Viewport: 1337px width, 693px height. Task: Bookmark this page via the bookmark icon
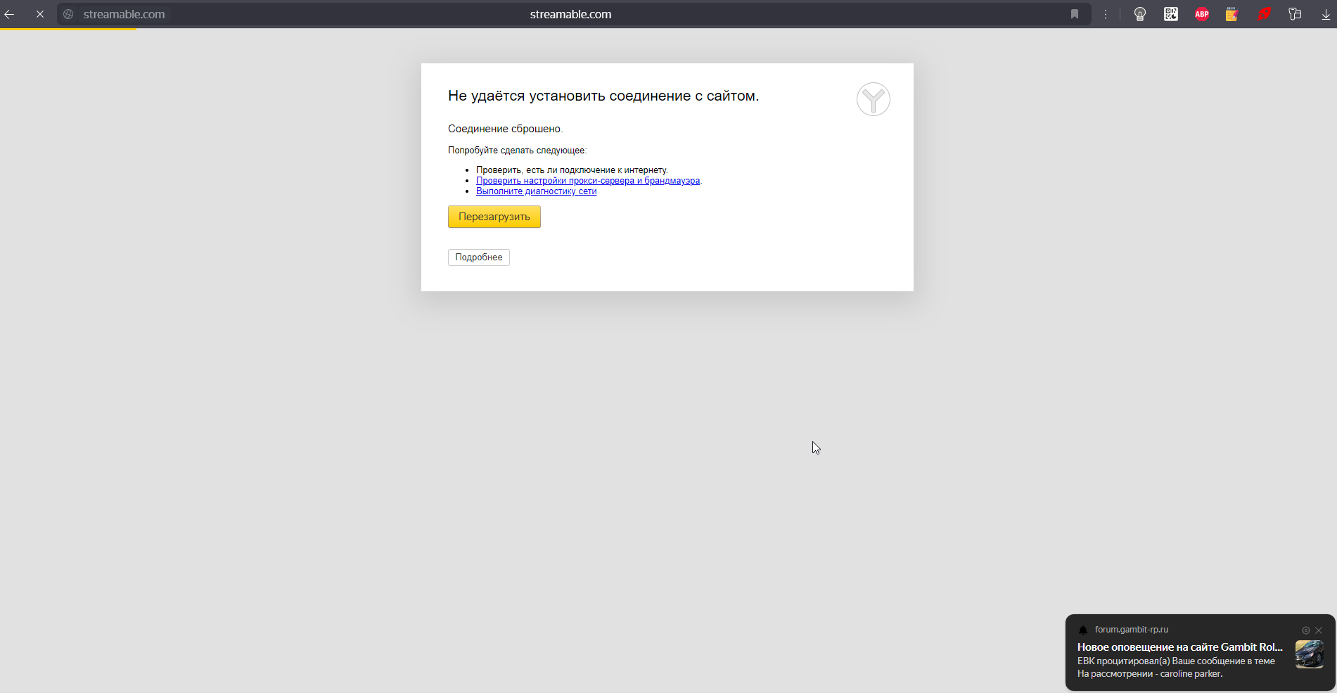pos(1075,14)
